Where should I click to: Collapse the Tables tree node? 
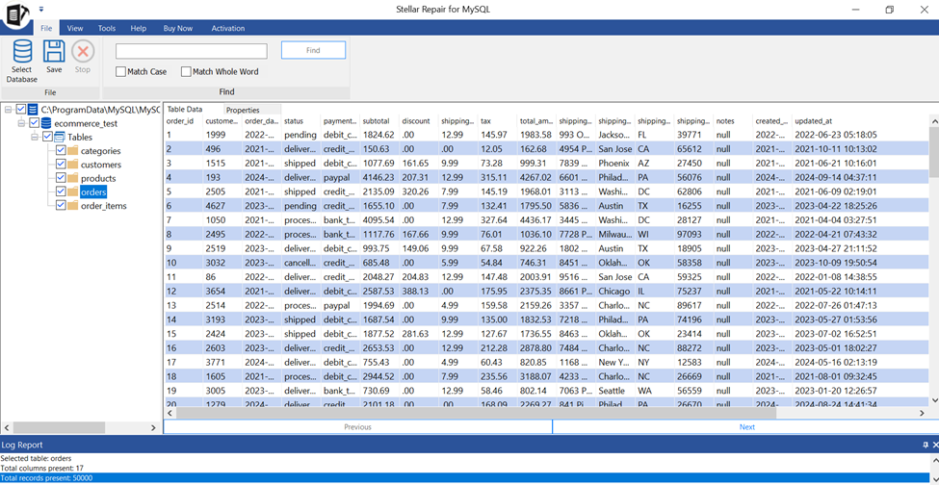(35, 137)
